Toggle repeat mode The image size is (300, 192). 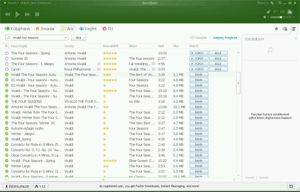[276, 12]
